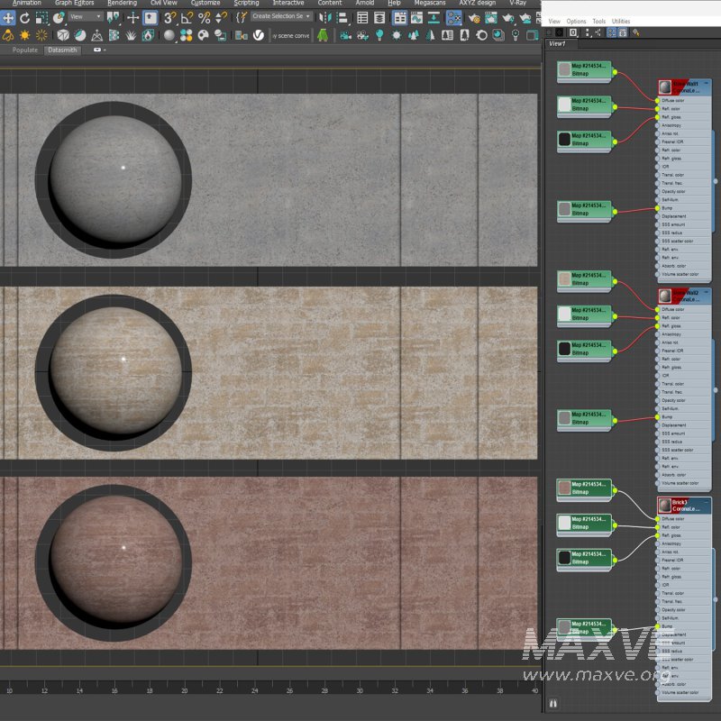The image size is (721, 721).
Task: Click the gray sphere icon in second toolbar row
Action: click(x=169, y=35)
